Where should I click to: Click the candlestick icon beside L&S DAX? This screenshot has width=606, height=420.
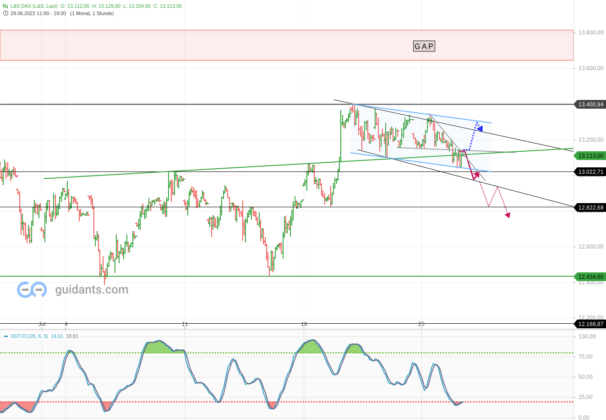pyautogui.click(x=5, y=6)
